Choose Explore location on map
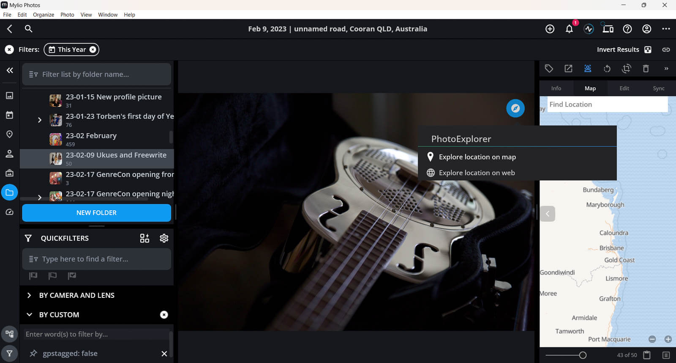This screenshot has height=363, width=676. (x=477, y=157)
